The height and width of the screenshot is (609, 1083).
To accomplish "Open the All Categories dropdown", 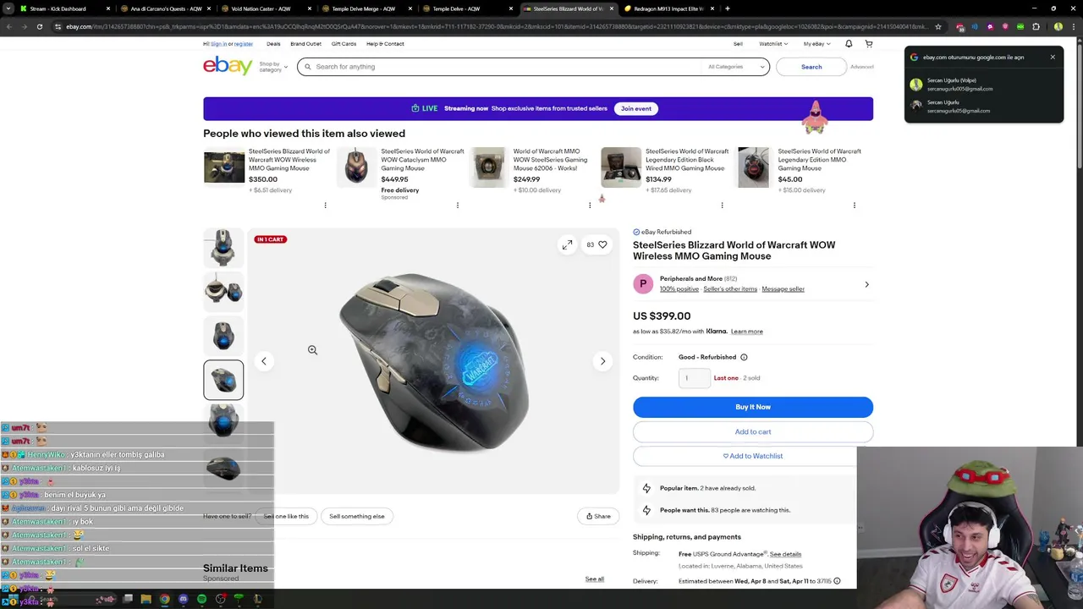I will [736, 67].
